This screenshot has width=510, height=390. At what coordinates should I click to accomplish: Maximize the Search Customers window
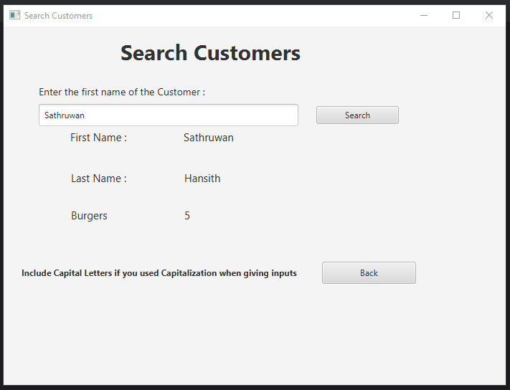pos(456,15)
